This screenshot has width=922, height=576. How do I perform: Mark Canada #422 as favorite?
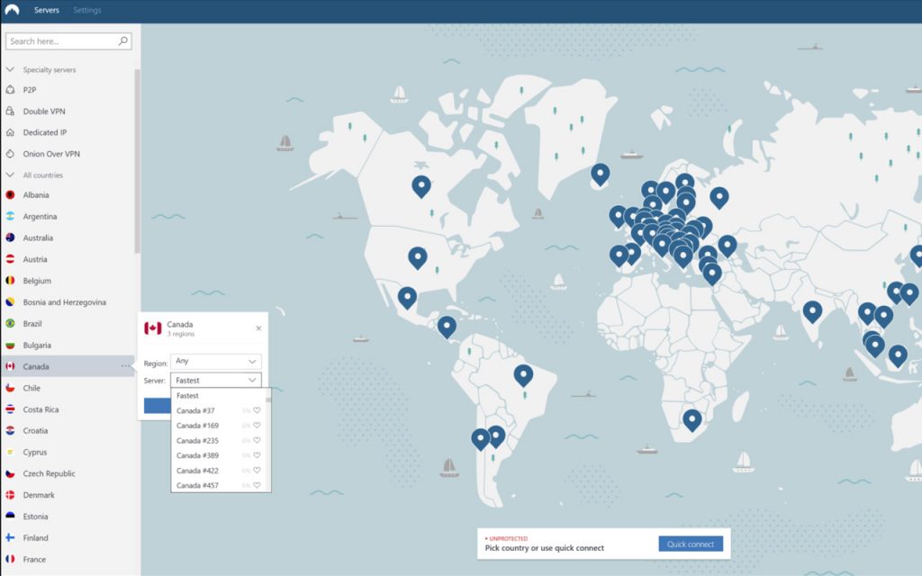[257, 470]
